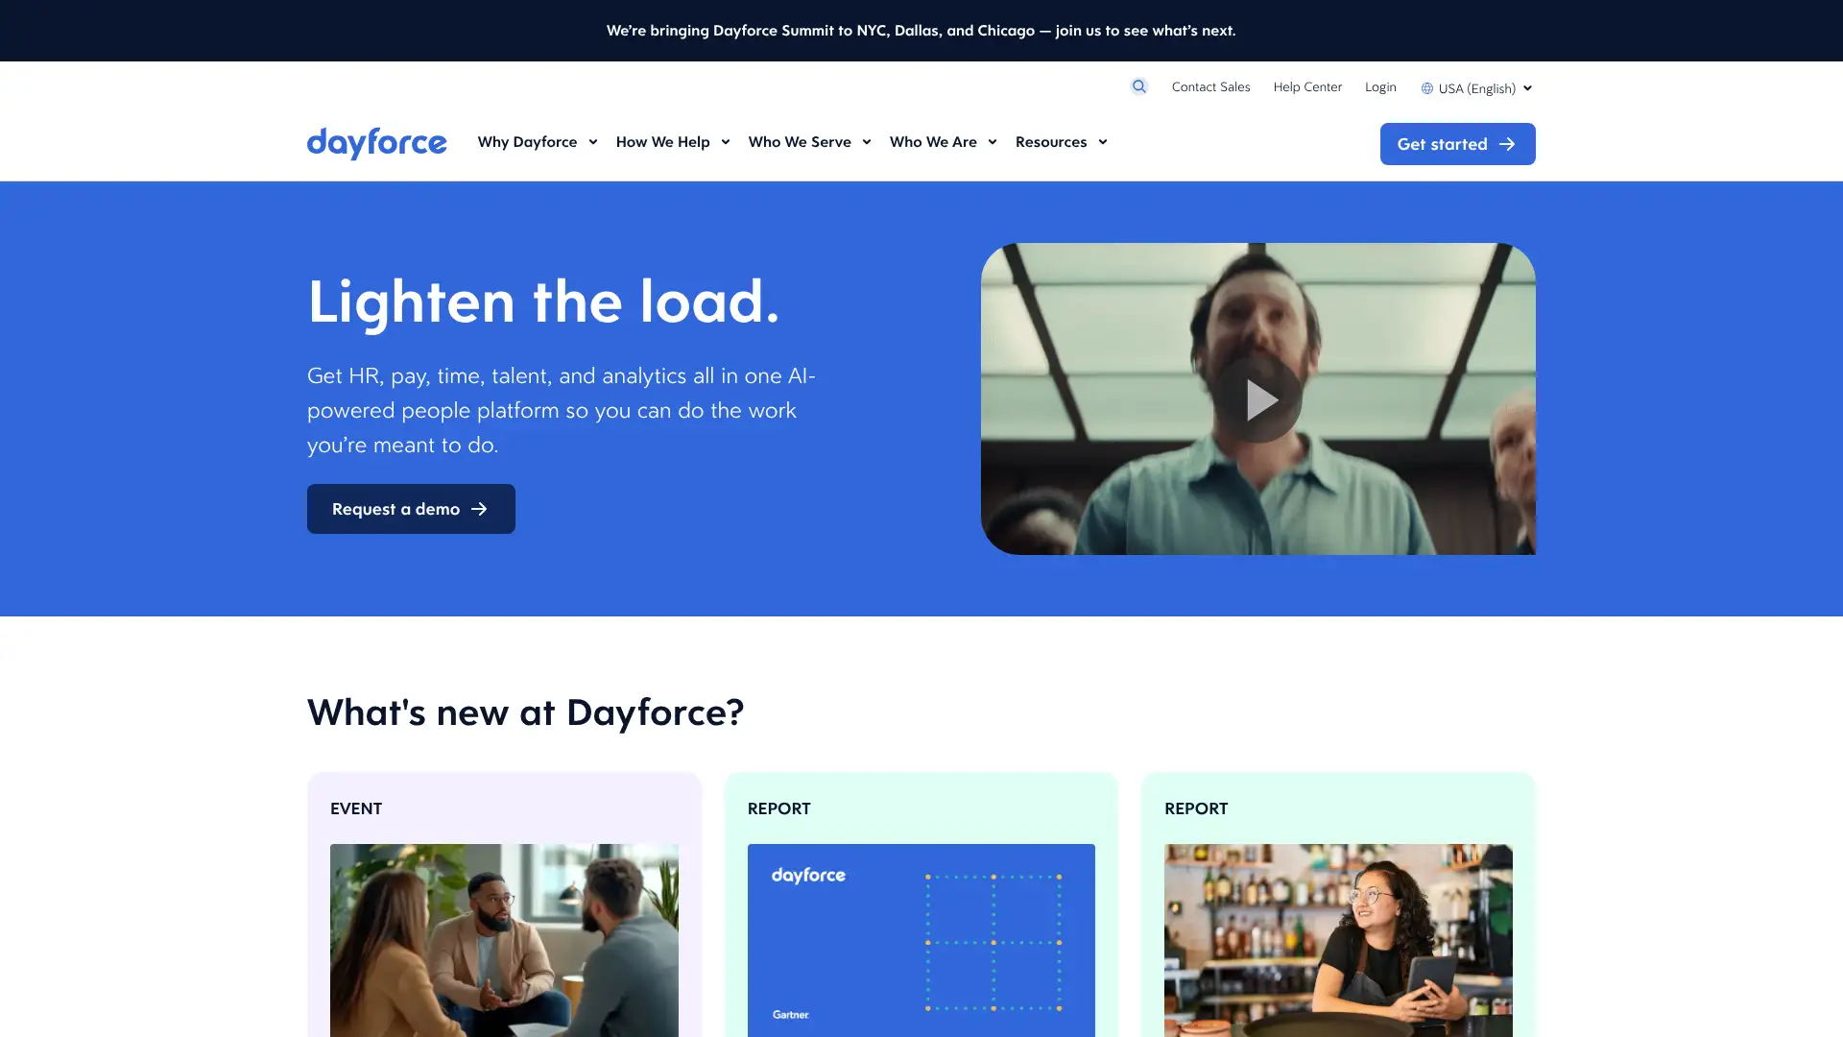Screen dimensions: 1843x1037
Task: Click the "What's new at Dayforce?" heading
Action: tap(525, 712)
